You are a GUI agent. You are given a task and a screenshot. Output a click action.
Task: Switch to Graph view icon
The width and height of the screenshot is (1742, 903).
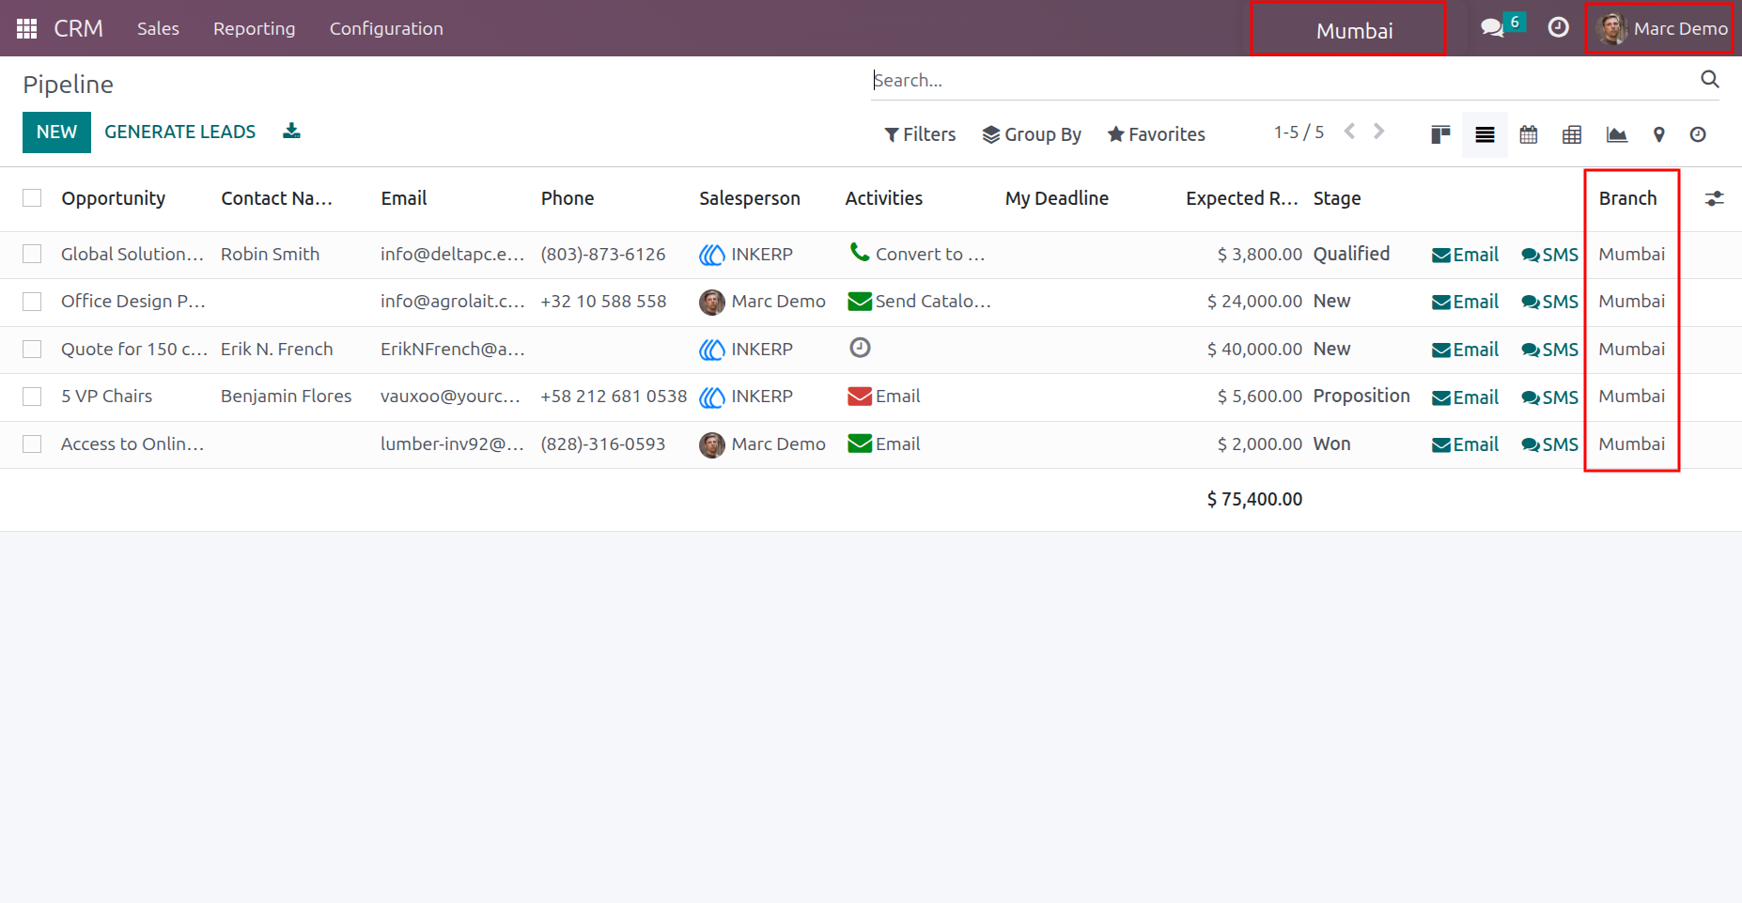(x=1616, y=134)
